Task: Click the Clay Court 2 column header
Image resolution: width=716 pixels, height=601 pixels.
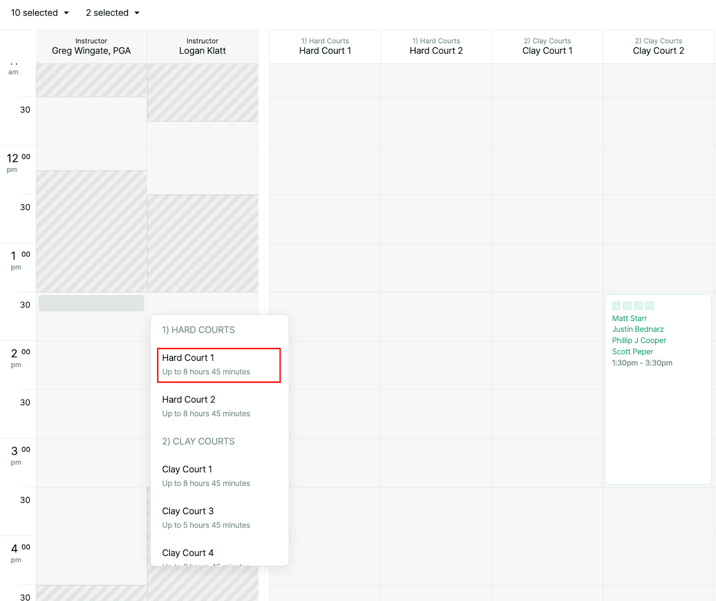Action: (658, 47)
